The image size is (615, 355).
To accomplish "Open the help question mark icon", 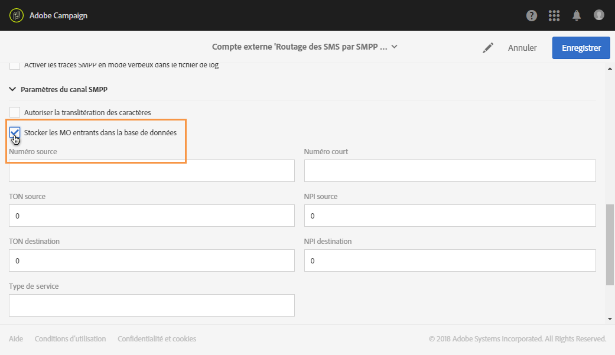I will coord(532,15).
